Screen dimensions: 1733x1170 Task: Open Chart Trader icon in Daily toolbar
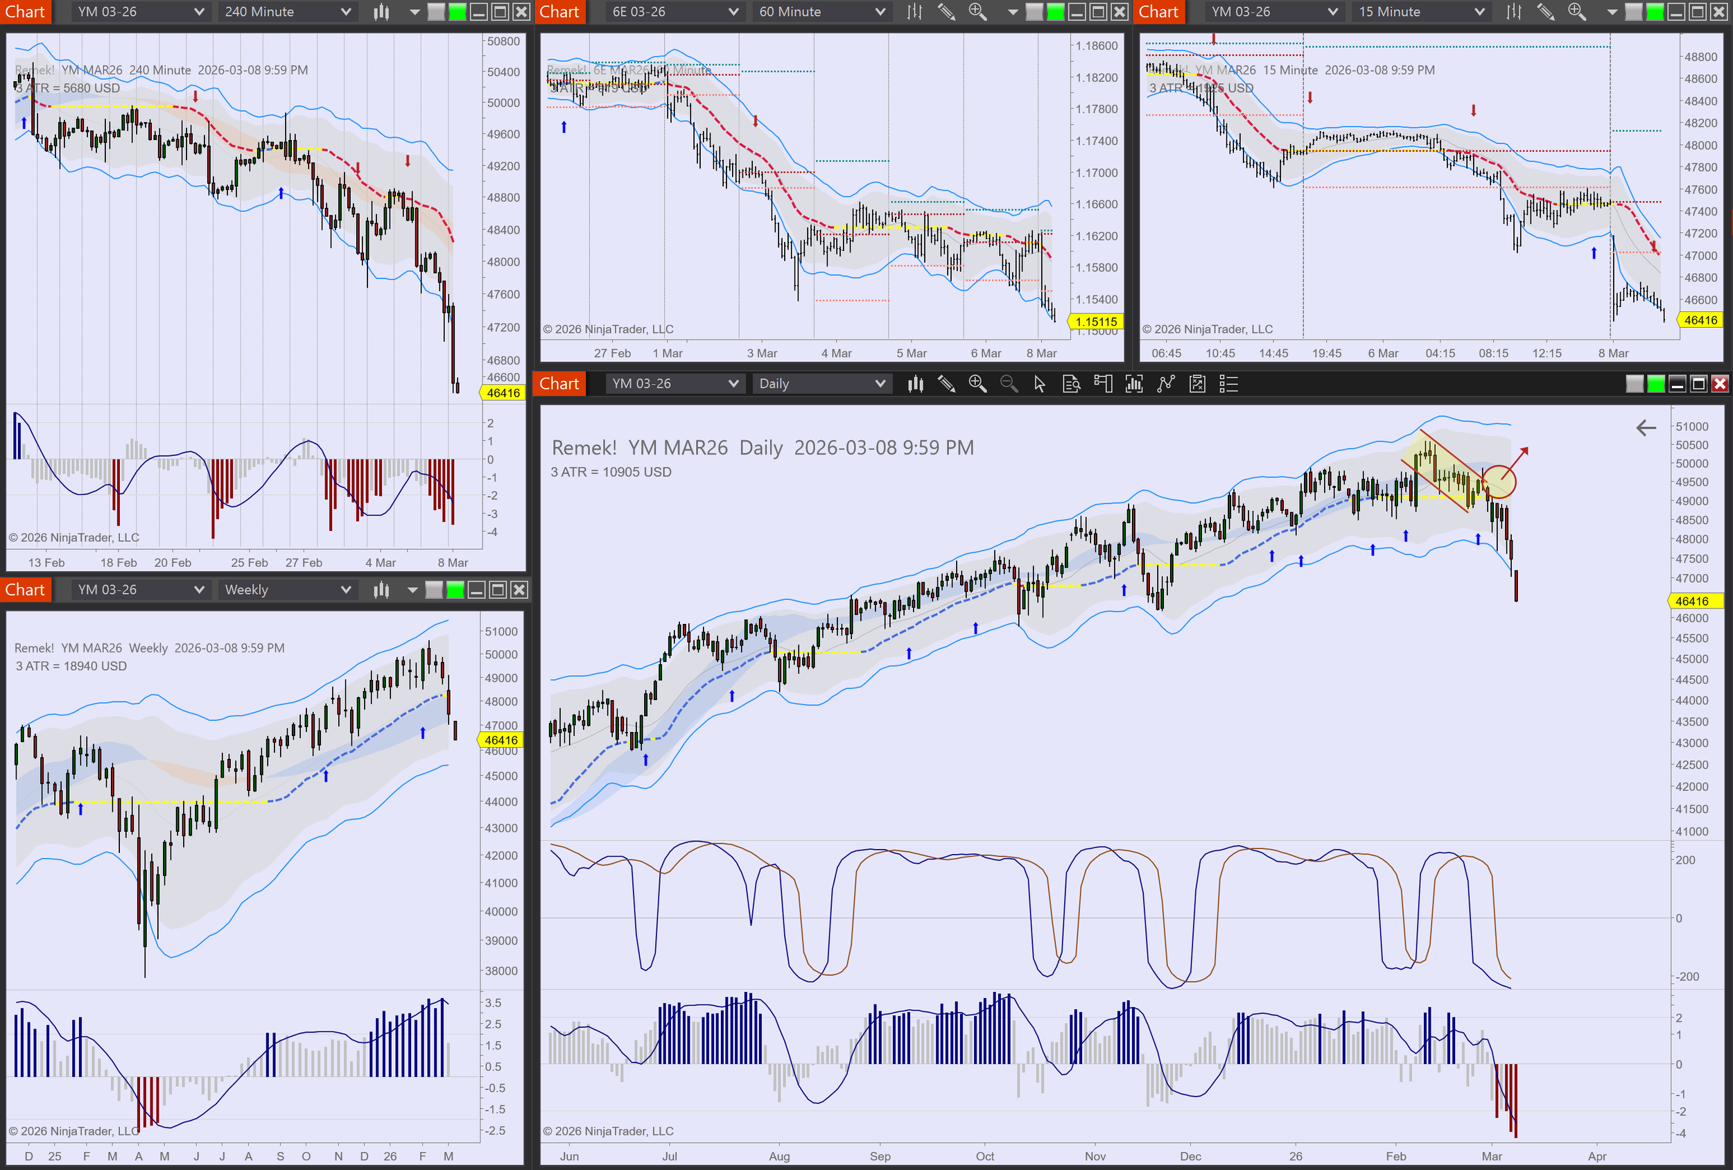[x=1103, y=384]
